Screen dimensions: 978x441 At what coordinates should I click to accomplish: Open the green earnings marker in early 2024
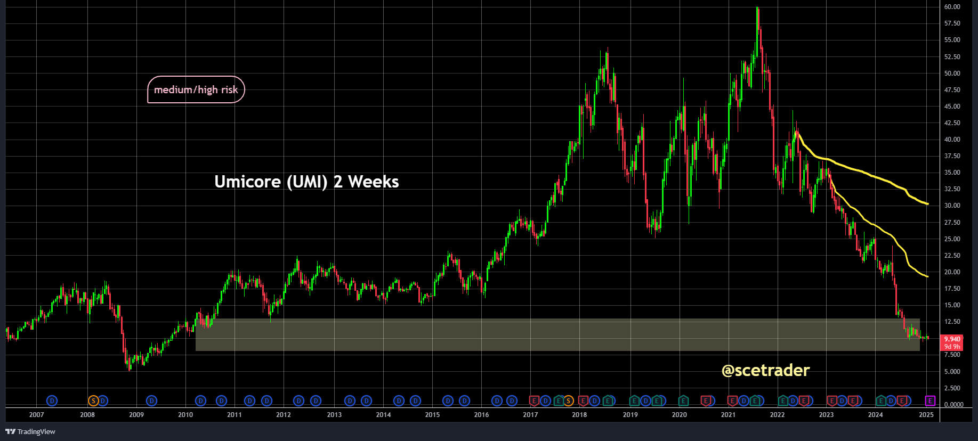(x=881, y=401)
